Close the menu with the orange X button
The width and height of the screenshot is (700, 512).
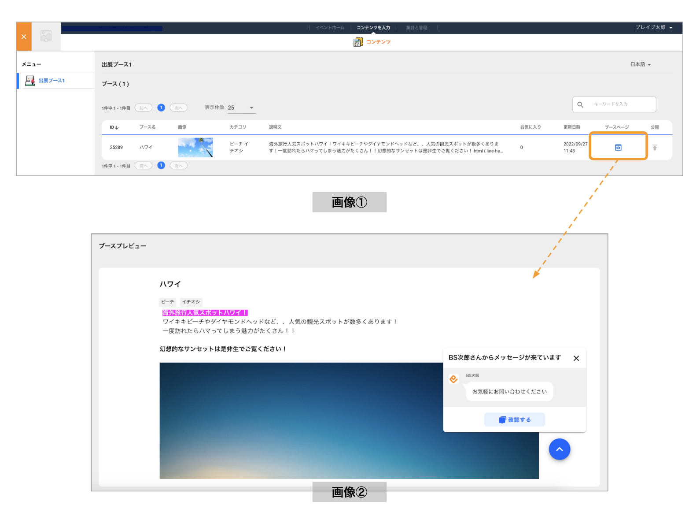click(x=24, y=37)
